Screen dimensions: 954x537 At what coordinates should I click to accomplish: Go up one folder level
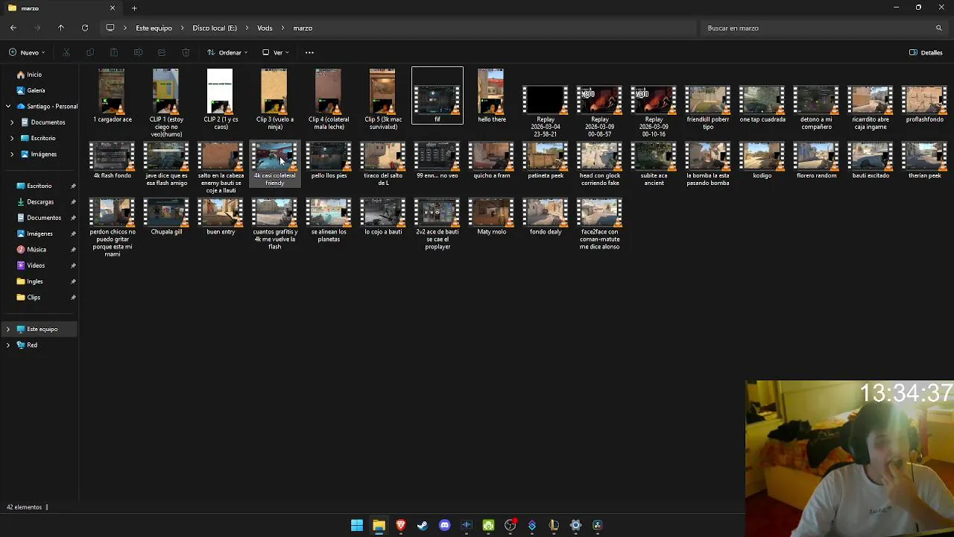tap(61, 28)
